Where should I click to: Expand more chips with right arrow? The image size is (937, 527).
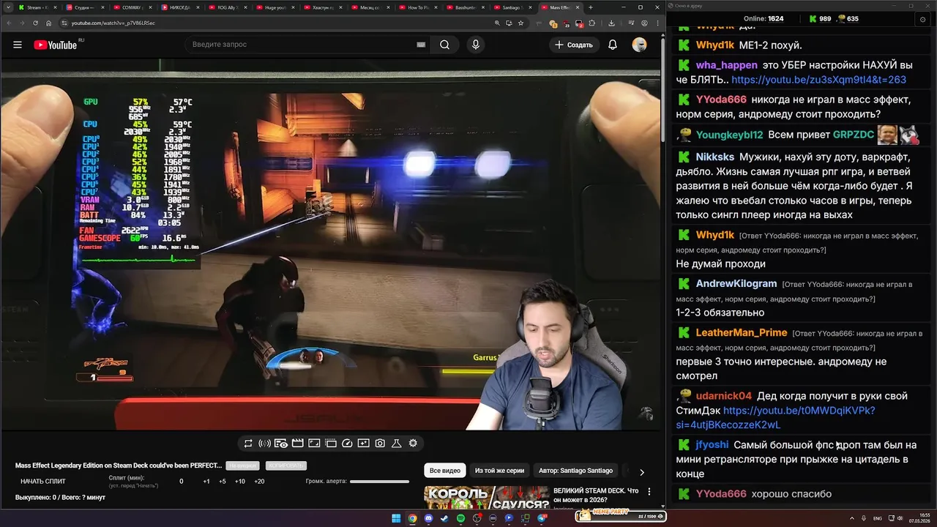pos(642,472)
